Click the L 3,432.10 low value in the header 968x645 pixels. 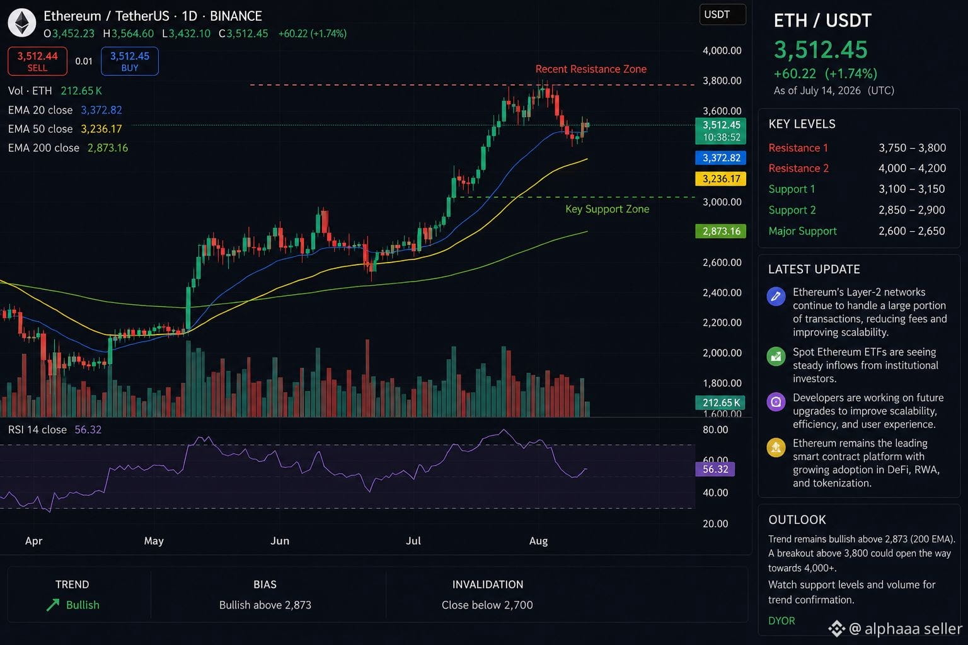[x=186, y=33]
